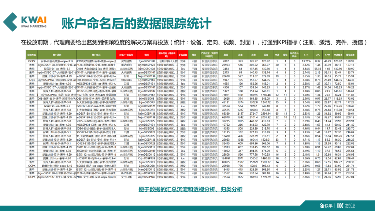Image resolution: width=375 pixels, height=211 pixels.
Task: Click the red 手机设备 column header
Action: point(183,55)
